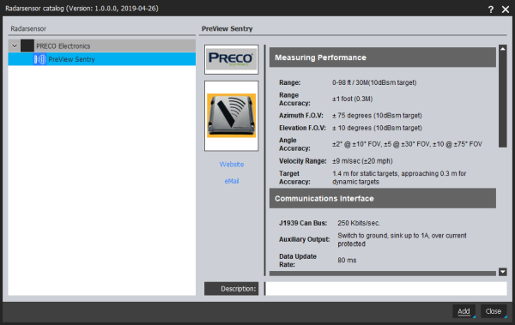515x325 pixels.
Task: Click the Communications Interface section header
Action: pyautogui.click(x=383, y=198)
